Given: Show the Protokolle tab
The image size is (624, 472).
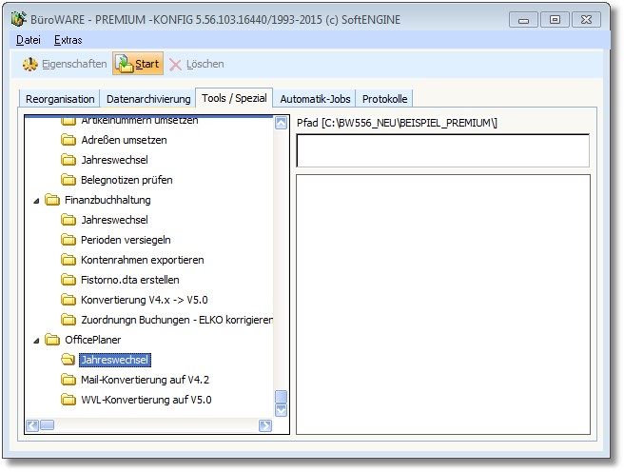Looking at the screenshot, I should 386,99.
